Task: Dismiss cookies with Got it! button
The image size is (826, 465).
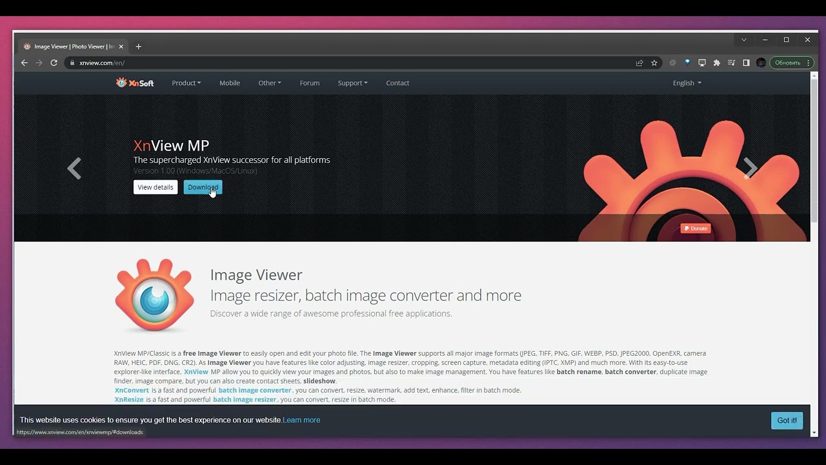Action: (787, 420)
